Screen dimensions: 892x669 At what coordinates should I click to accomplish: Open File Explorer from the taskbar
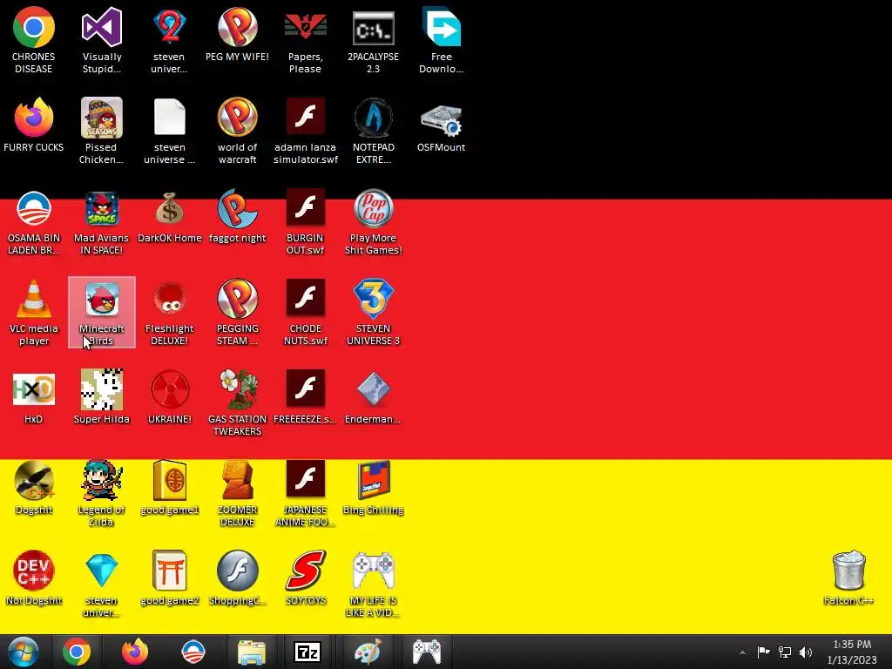tap(252, 653)
